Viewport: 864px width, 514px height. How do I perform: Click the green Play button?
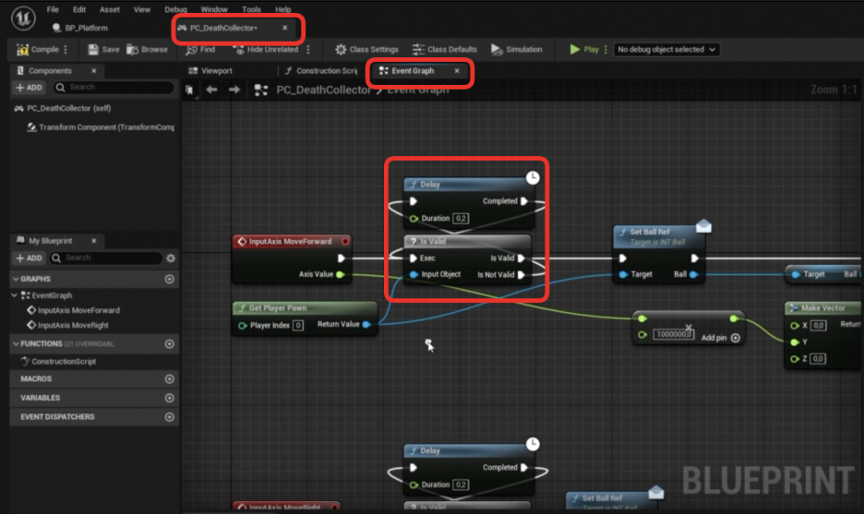point(584,50)
